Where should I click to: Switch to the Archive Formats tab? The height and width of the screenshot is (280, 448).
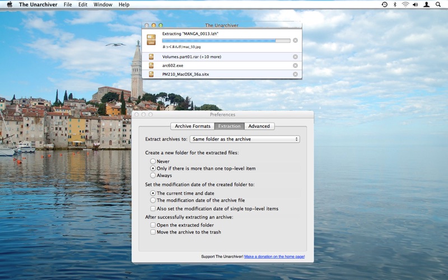click(193, 126)
